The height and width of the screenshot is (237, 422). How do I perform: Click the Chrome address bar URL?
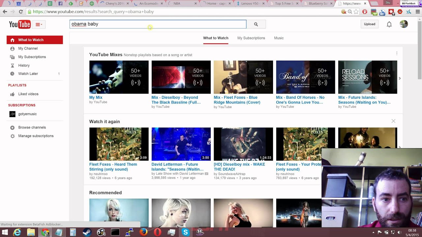(x=93, y=12)
